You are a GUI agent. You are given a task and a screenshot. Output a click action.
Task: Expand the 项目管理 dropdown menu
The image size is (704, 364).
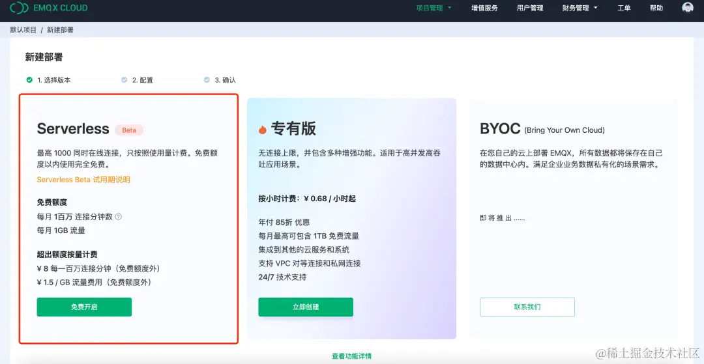(x=433, y=8)
